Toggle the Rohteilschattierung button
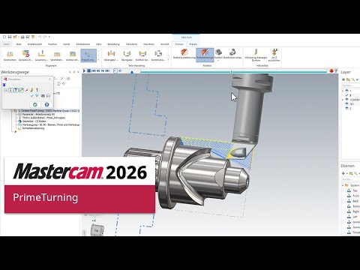The width and height of the screenshot is (360, 270). [x=184, y=54]
